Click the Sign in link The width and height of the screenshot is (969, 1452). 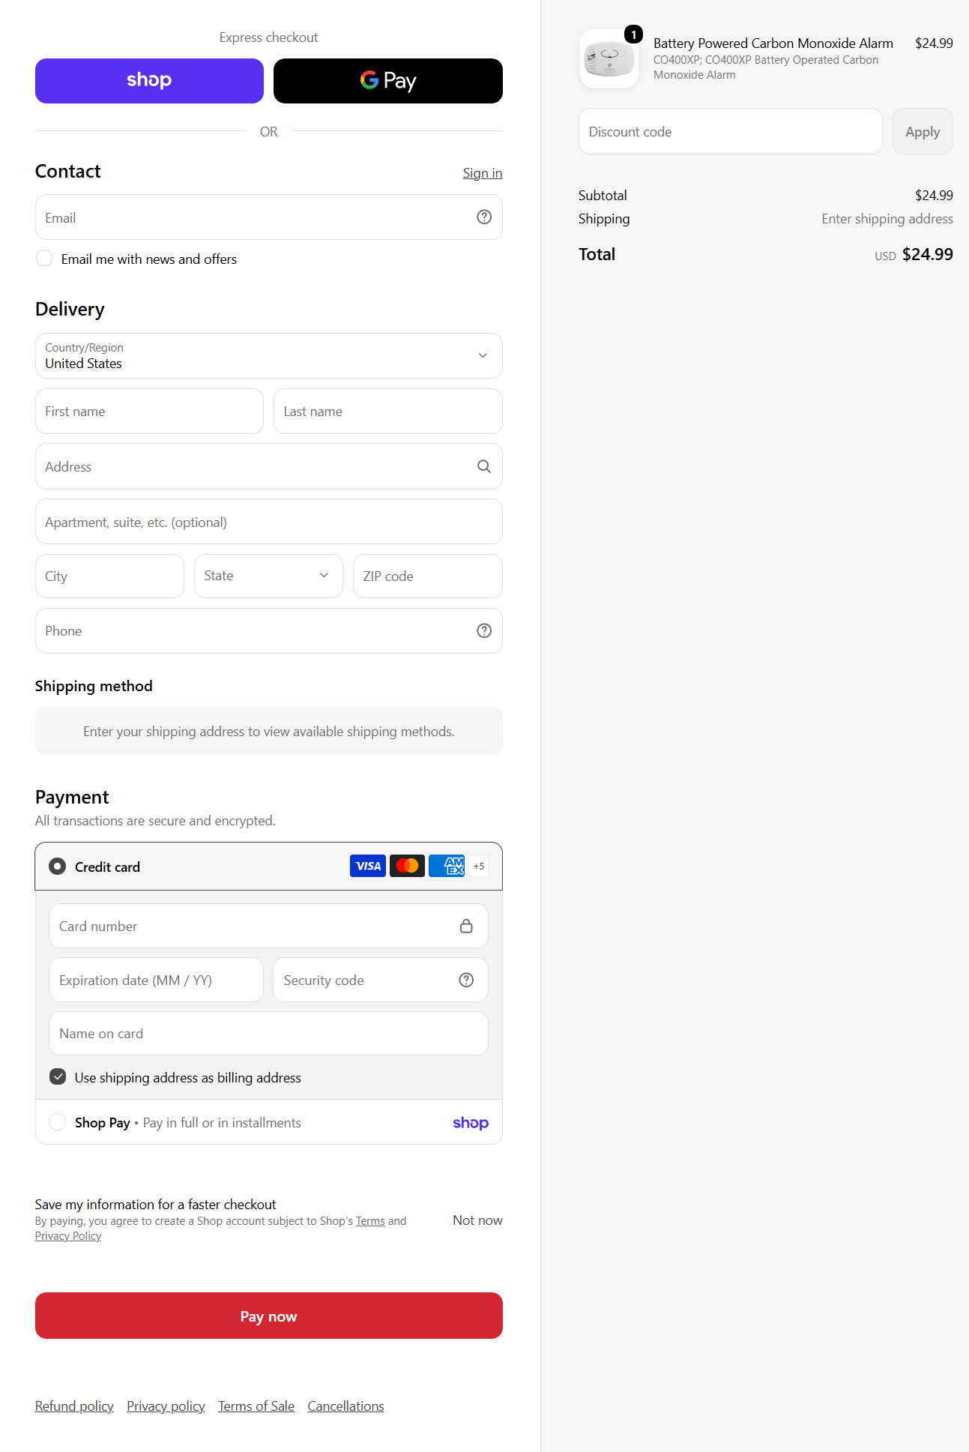(x=482, y=173)
